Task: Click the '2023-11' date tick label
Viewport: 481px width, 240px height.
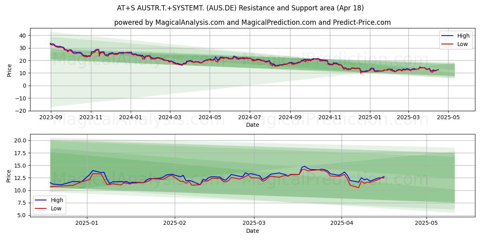Action: [x=91, y=118]
